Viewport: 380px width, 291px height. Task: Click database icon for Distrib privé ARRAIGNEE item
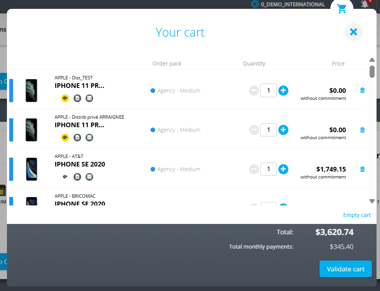click(x=89, y=138)
